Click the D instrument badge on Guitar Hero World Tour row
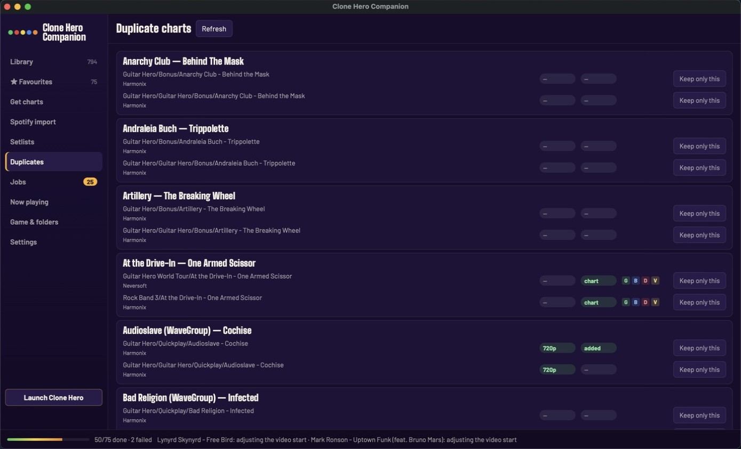Viewport: 741px width, 449px height. pos(646,281)
